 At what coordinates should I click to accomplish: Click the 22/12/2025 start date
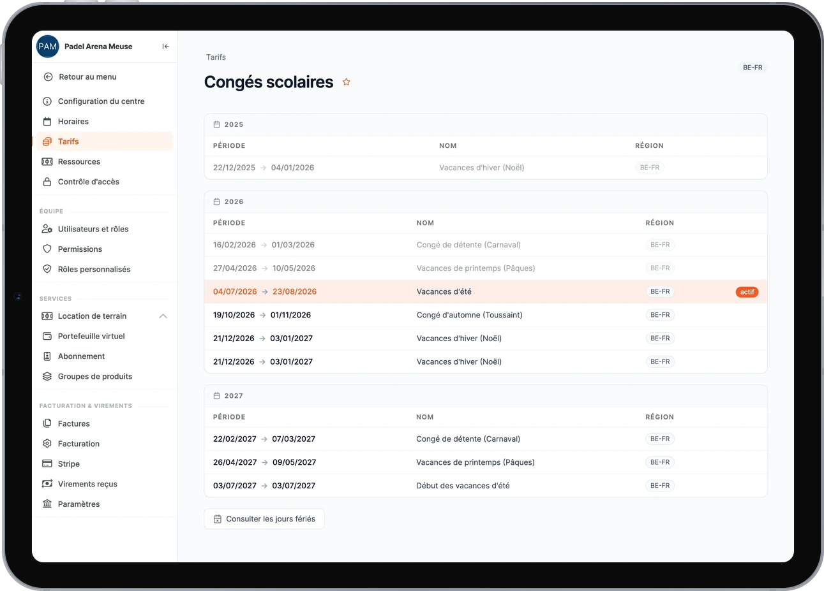click(234, 168)
